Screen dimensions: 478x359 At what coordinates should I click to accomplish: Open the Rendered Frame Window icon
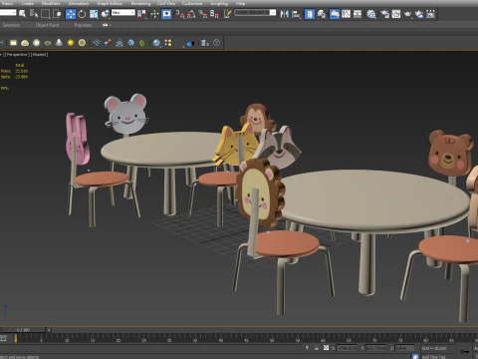point(396,14)
